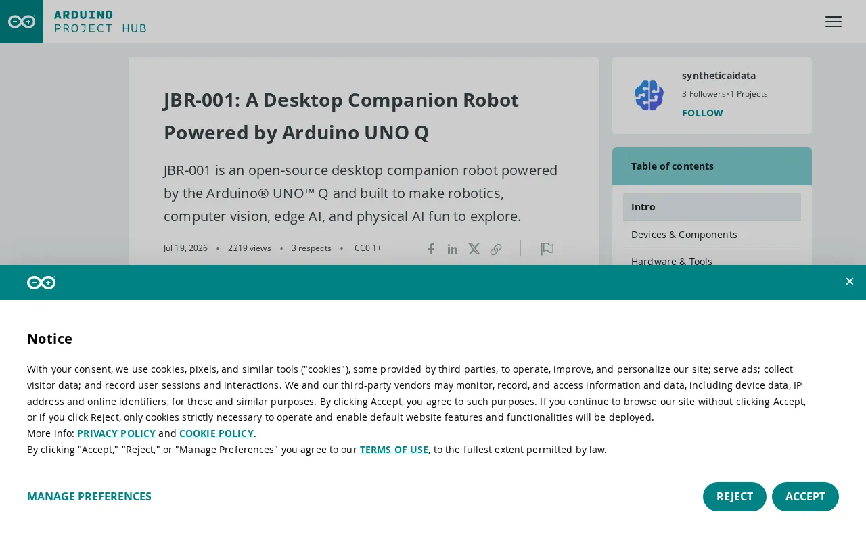Open the Cookie Policy link

coord(216,433)
